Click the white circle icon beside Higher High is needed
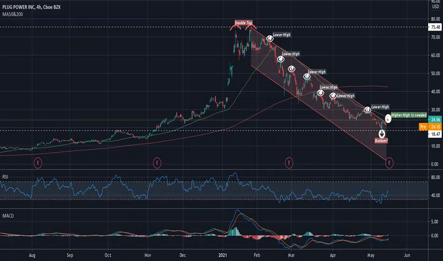Viewport: 443px width, 261px height. 388,119
